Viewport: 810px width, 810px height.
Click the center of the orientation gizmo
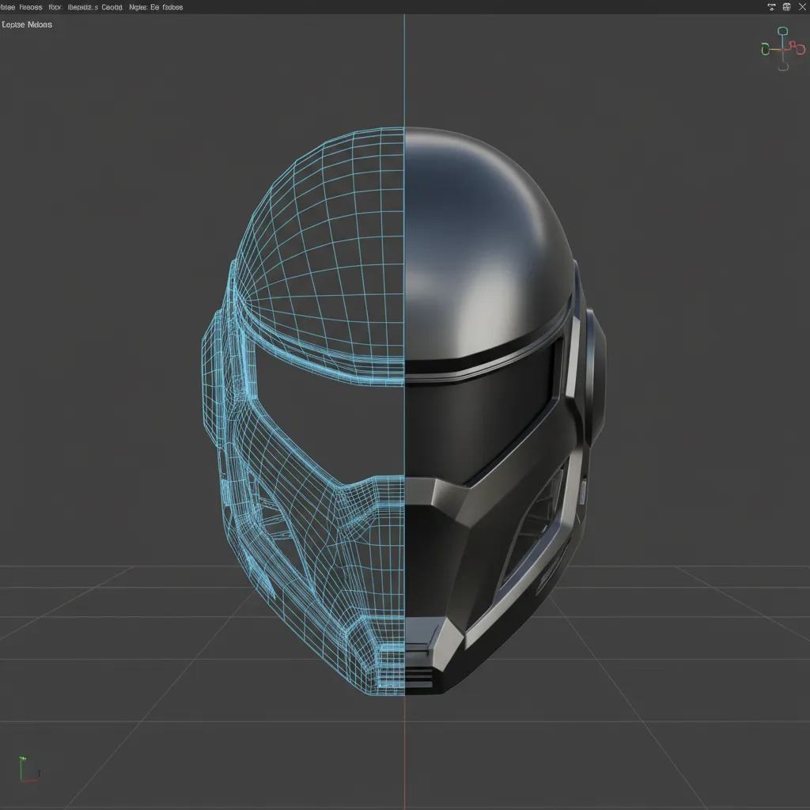coord(782,49)
